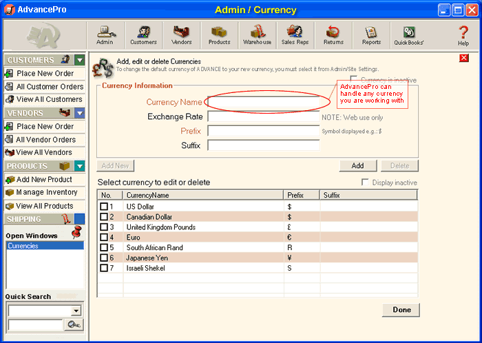Image resolution: width=482 pixels, height=343 pixels.
Task: Click the Shipping section header
Action: 39,219
